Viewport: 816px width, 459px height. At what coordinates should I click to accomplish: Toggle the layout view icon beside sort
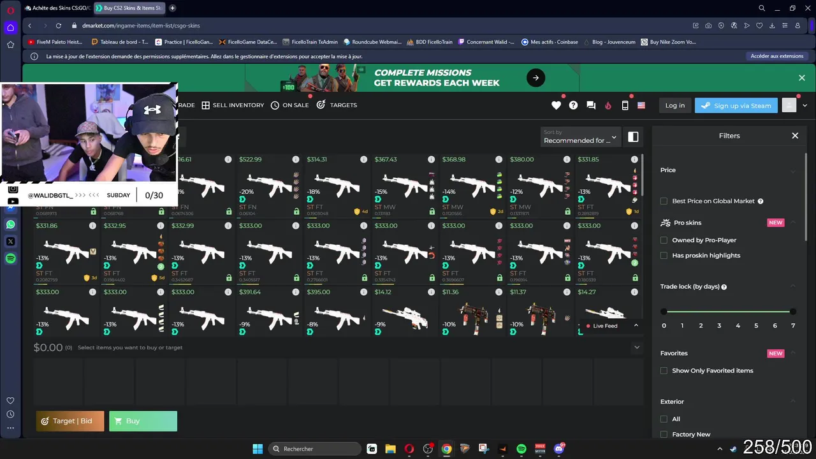633,137
